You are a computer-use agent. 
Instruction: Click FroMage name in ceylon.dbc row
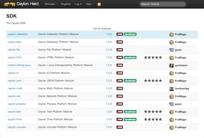pos(181,42)
